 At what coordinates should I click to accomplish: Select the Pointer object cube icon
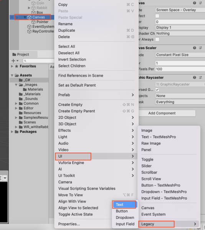point(33,22)
